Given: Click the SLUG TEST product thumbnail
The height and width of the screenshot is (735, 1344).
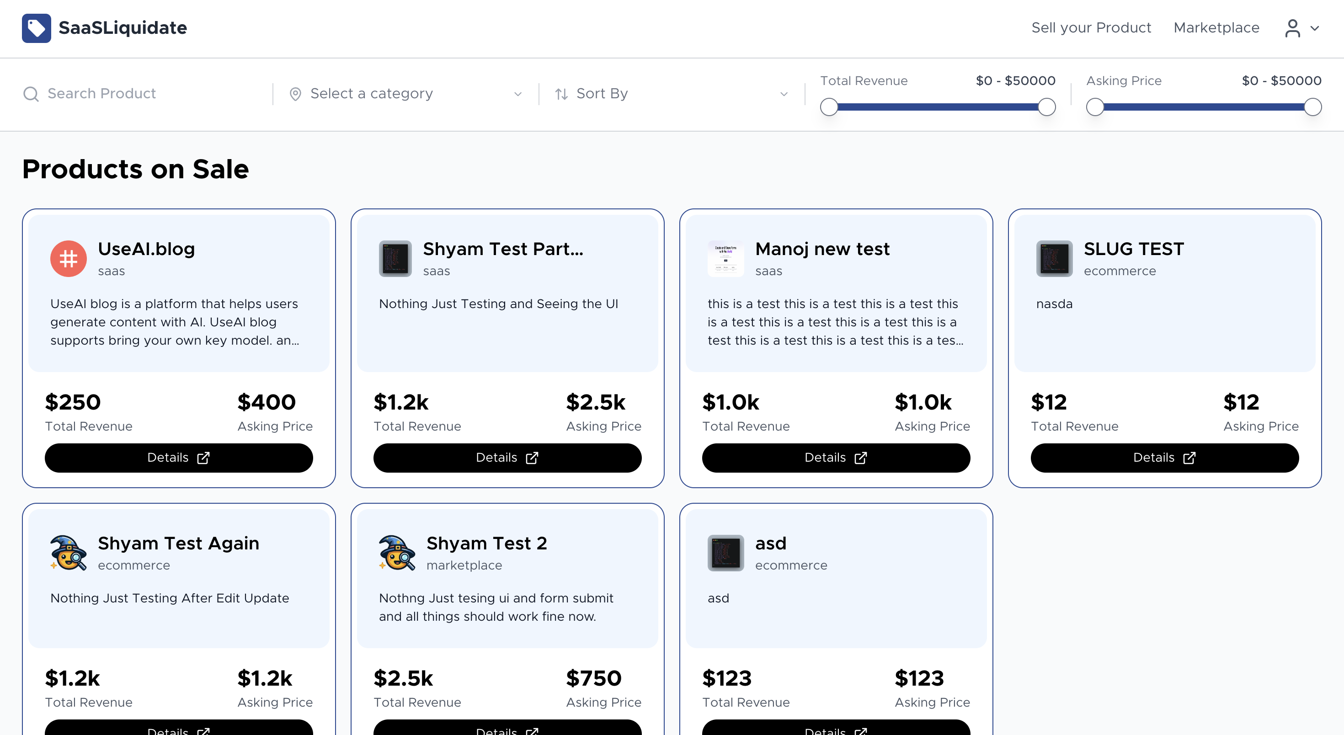Looking at the screenshot, I should click(1054, 258).
